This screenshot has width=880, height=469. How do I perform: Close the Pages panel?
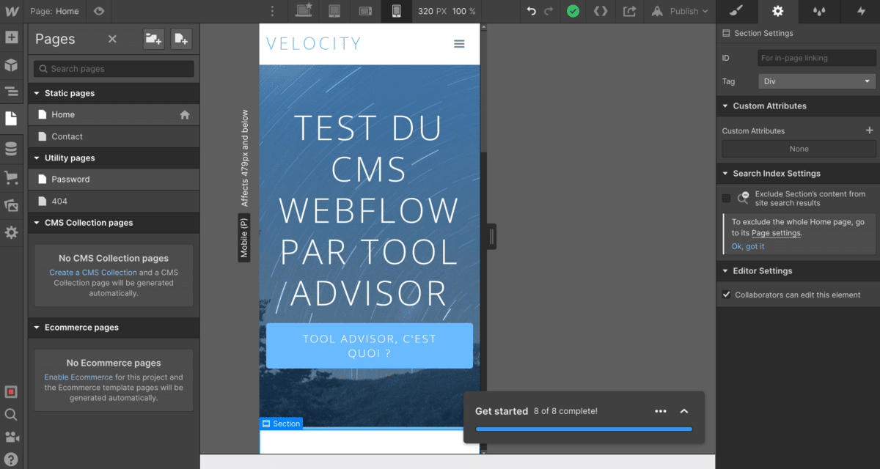112,39
